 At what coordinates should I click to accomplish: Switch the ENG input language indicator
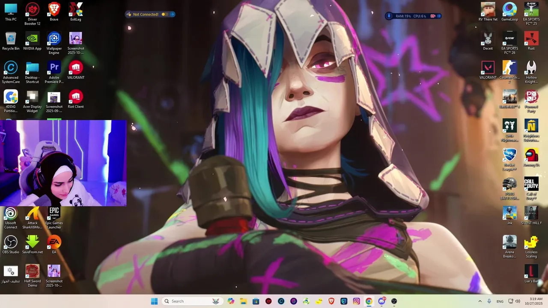500,301
